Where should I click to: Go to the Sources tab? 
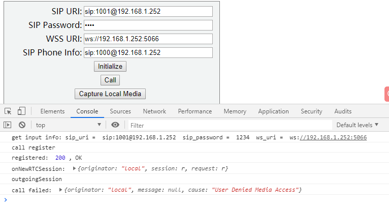[x=120, y=111]
